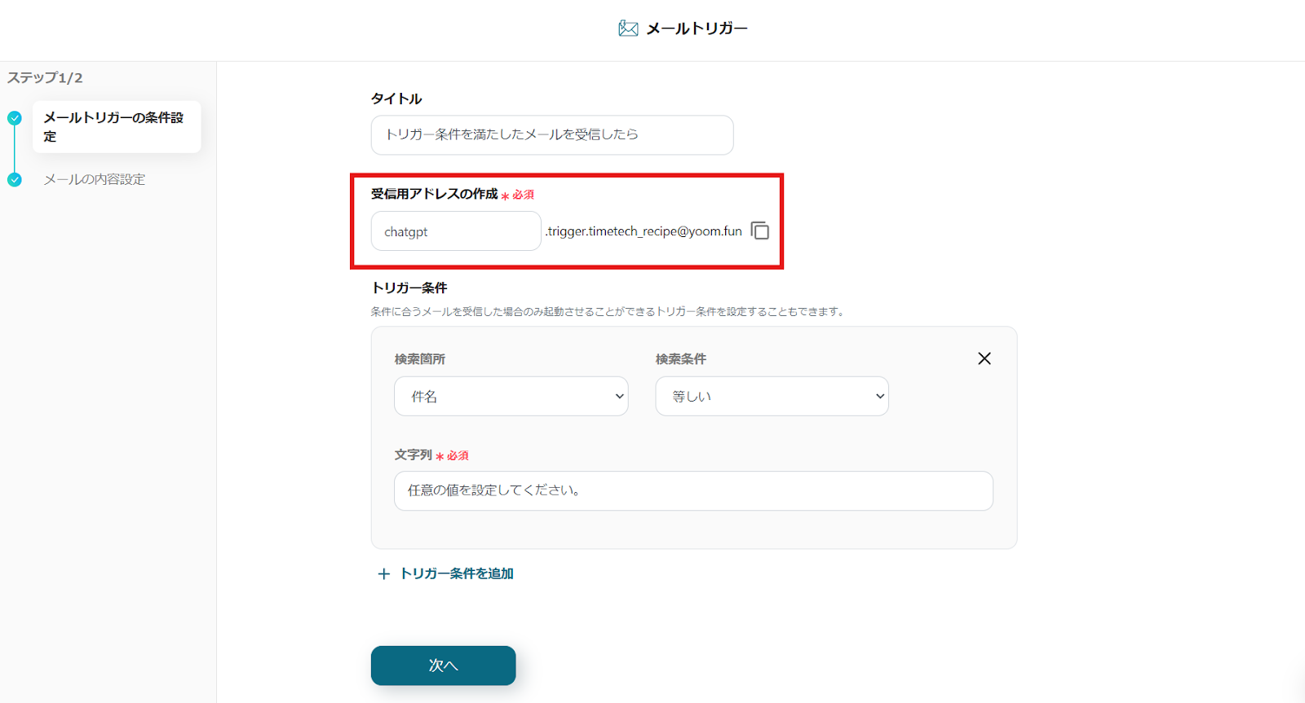Screen dimensions: 1305x703
Task: Open the 検索箇所 dropdown showing 件名
Action: (x=511, y=396)
